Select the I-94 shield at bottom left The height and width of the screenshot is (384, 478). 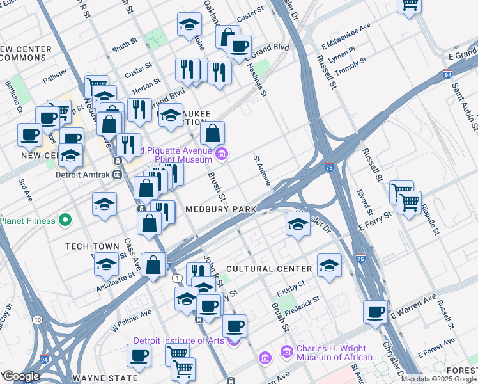[x=44, y=359]
